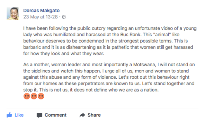Click the thumbs-up Like icon

(9, 115)
